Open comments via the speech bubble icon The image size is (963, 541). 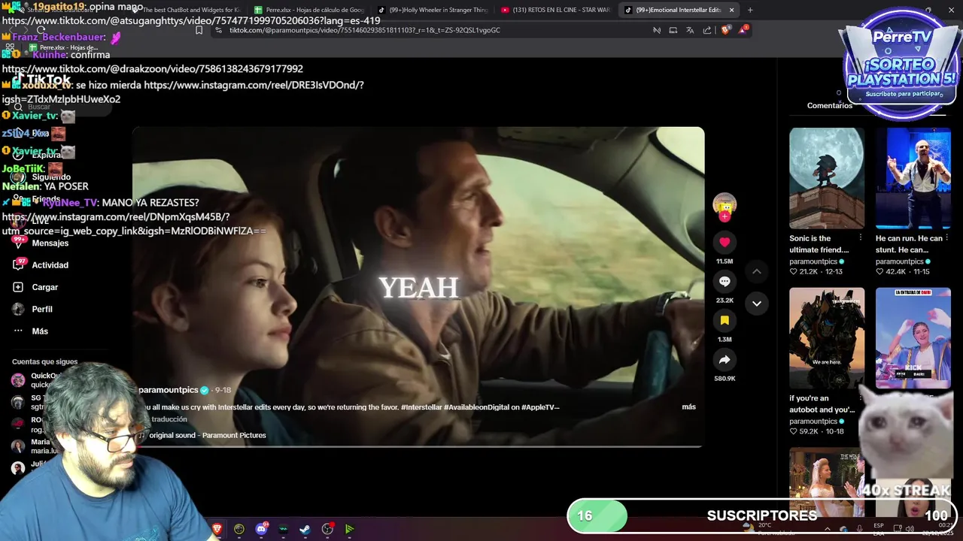[725, 281]
